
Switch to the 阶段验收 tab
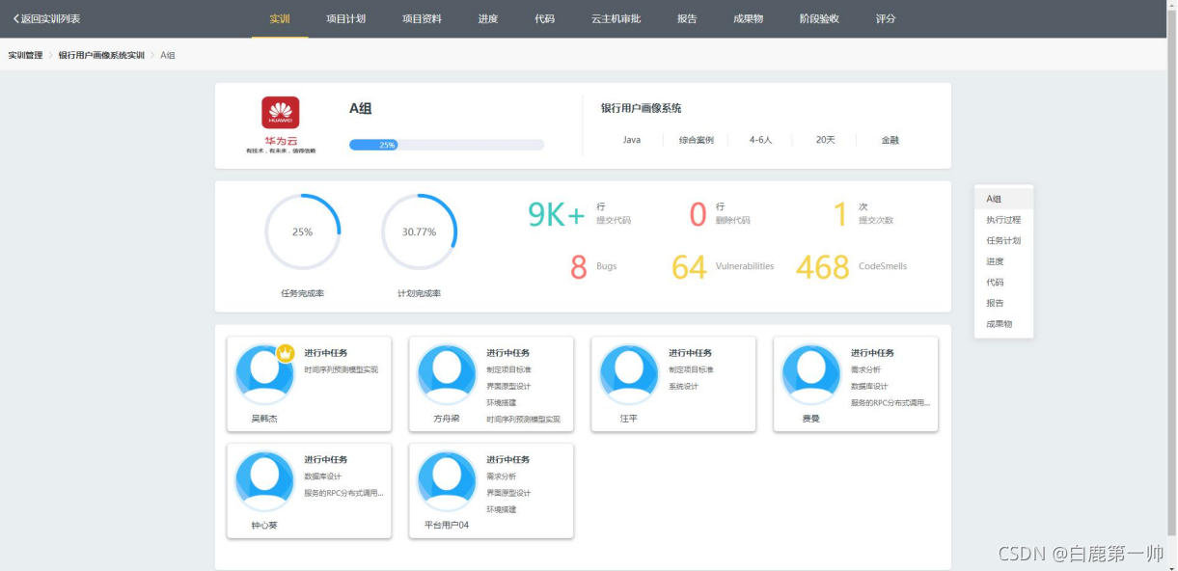tap(817, 17)
